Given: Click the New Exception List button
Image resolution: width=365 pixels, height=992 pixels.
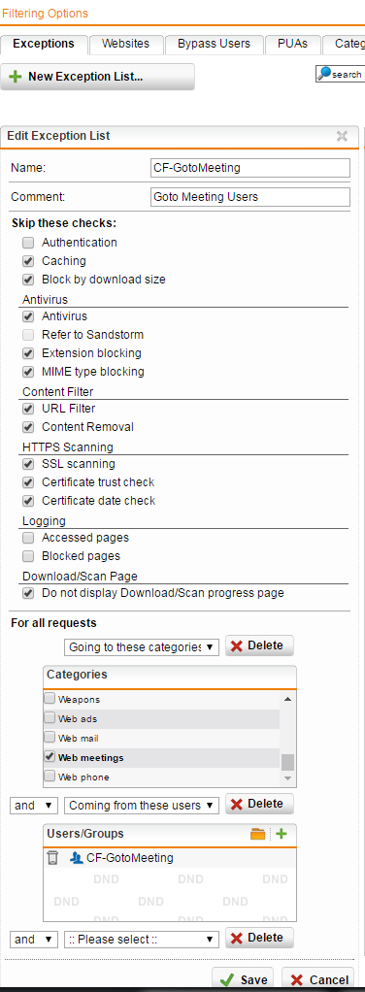Looking at the screenshot, I should point(98,77).
